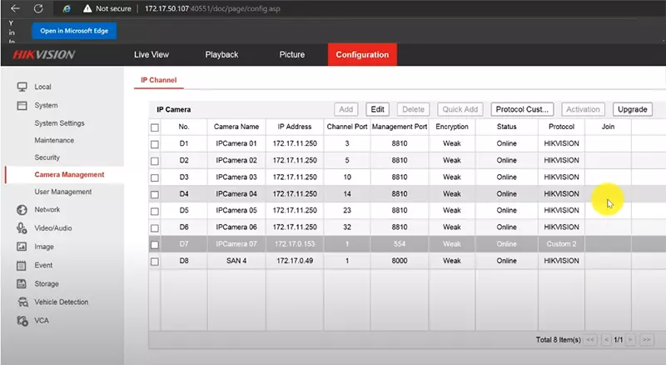
Task: Click the Edit button
Action: [378, 109]
